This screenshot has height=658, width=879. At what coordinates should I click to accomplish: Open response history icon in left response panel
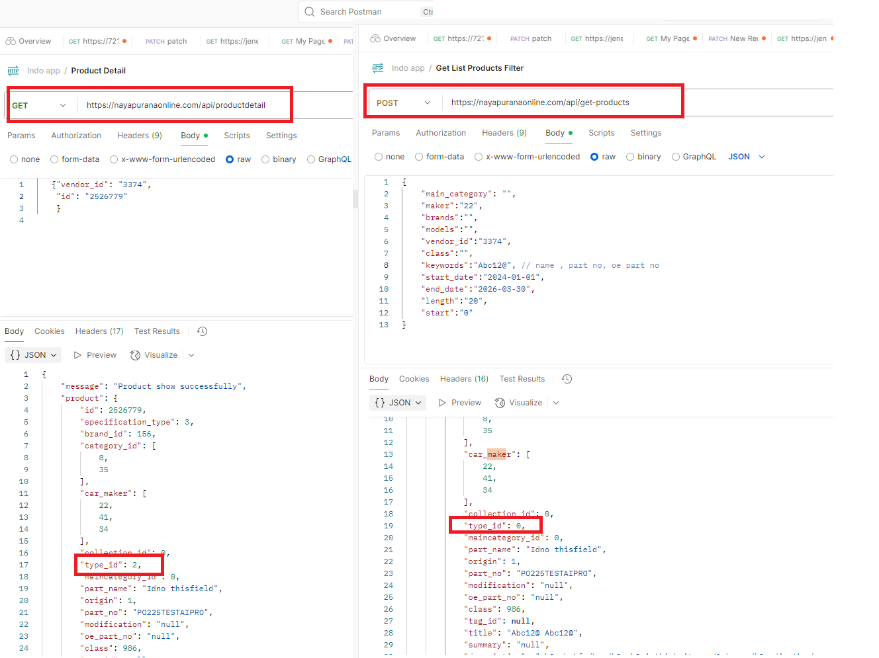[x=203, y=331]
